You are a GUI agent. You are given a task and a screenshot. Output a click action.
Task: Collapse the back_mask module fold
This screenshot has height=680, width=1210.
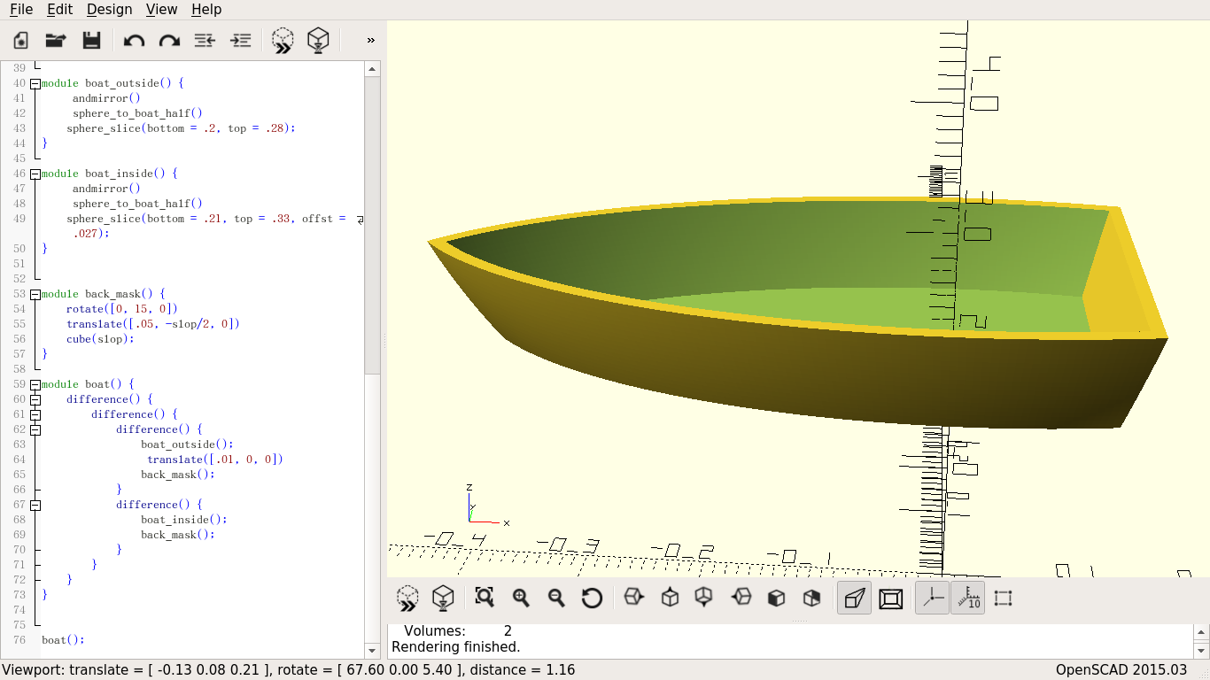pos(35,294)
